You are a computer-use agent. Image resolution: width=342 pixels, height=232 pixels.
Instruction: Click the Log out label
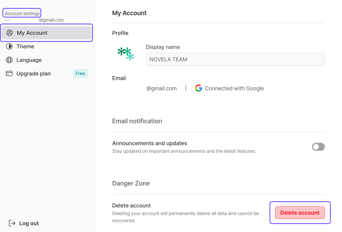click(29, 223)
